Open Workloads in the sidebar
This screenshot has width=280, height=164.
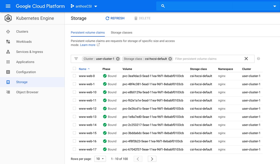24,42
